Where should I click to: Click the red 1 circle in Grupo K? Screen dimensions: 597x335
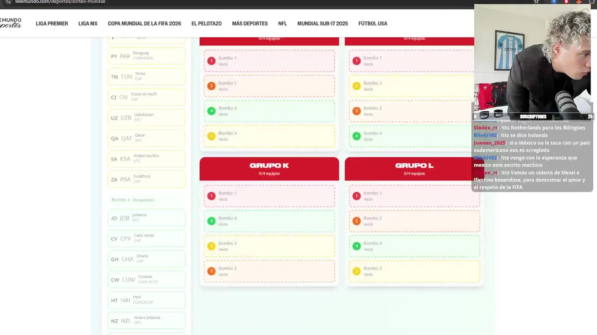point(211,196)
